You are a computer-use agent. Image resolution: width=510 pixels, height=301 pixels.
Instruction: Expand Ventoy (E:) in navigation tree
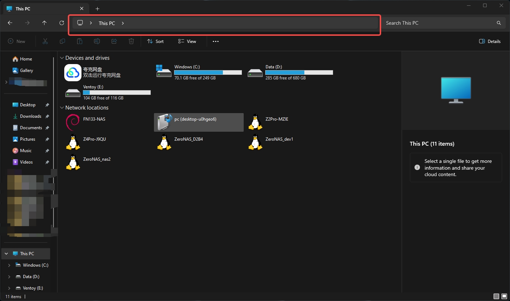(x=9, y=288)
